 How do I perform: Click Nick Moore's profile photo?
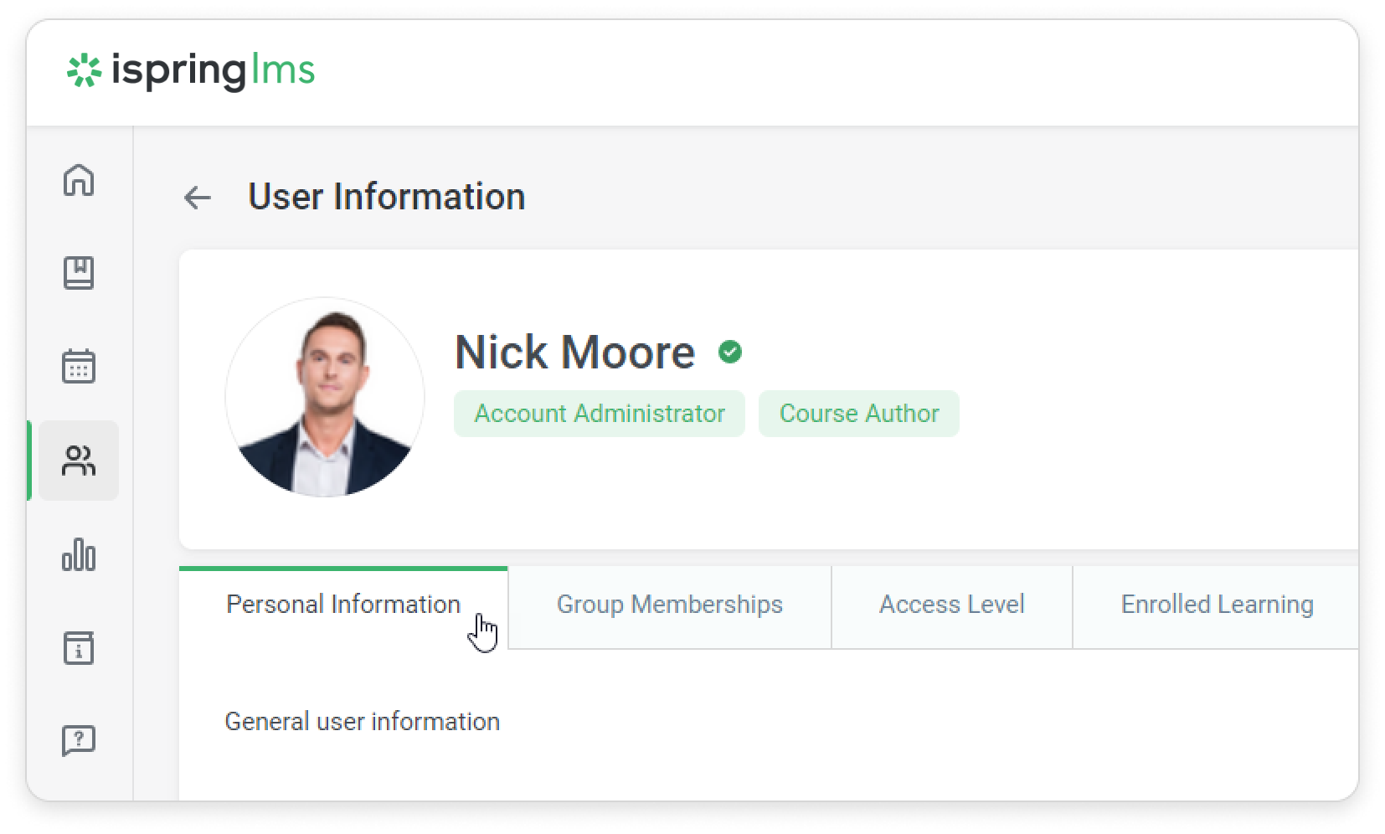[325, 397]
